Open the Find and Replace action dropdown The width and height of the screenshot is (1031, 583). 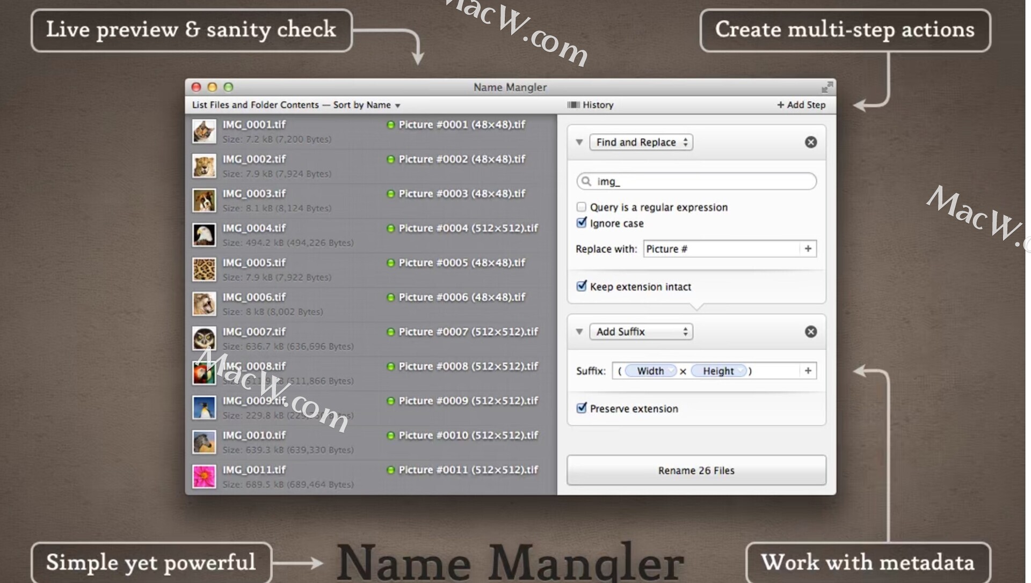(x=641, y=142)
